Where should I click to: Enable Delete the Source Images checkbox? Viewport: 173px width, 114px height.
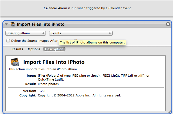click(x=8, y=41)
